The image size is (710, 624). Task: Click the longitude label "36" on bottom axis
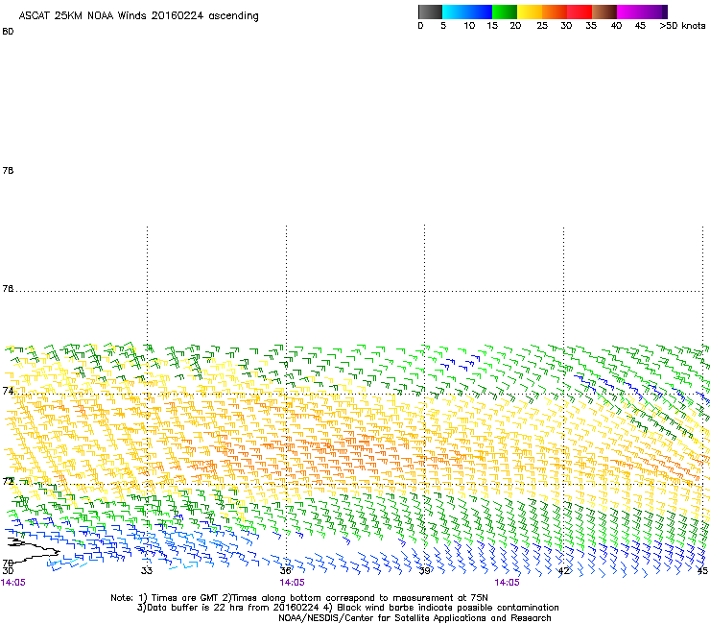286,570
